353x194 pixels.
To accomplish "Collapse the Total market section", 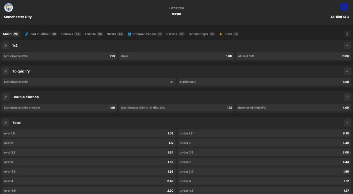I will pyautogui.click(x=347, y=123).
